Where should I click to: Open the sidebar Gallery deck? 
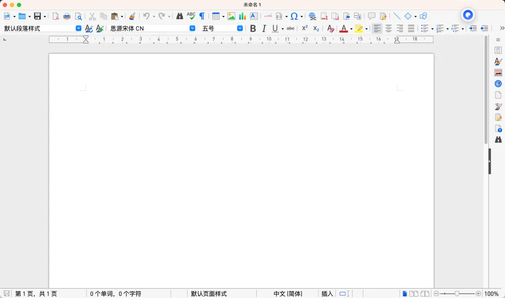click(498, 73)
